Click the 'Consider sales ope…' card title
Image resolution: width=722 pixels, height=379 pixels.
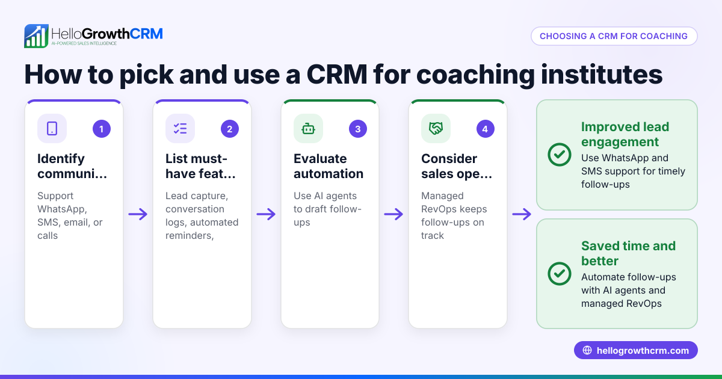click(457, 166)
